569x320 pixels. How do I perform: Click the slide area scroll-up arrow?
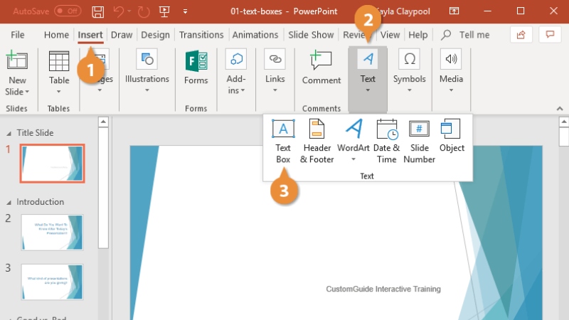[564, 122]
